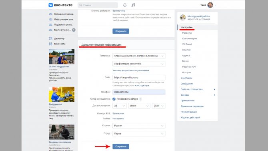Open the Создание зоополиции ad thumbnail
This screenshot has height=151, width=268.
(x=62, y=132)
